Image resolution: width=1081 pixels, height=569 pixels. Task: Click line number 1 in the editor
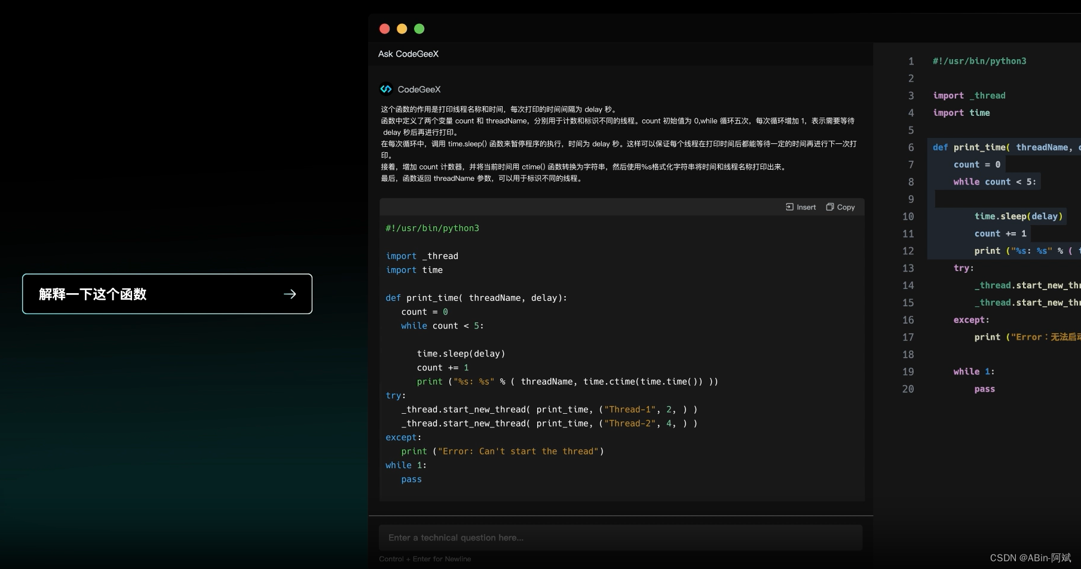click(x=911, y=61)
